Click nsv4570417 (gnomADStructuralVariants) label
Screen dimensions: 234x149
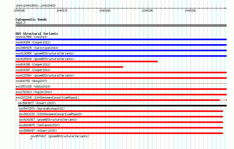[60, 136]
